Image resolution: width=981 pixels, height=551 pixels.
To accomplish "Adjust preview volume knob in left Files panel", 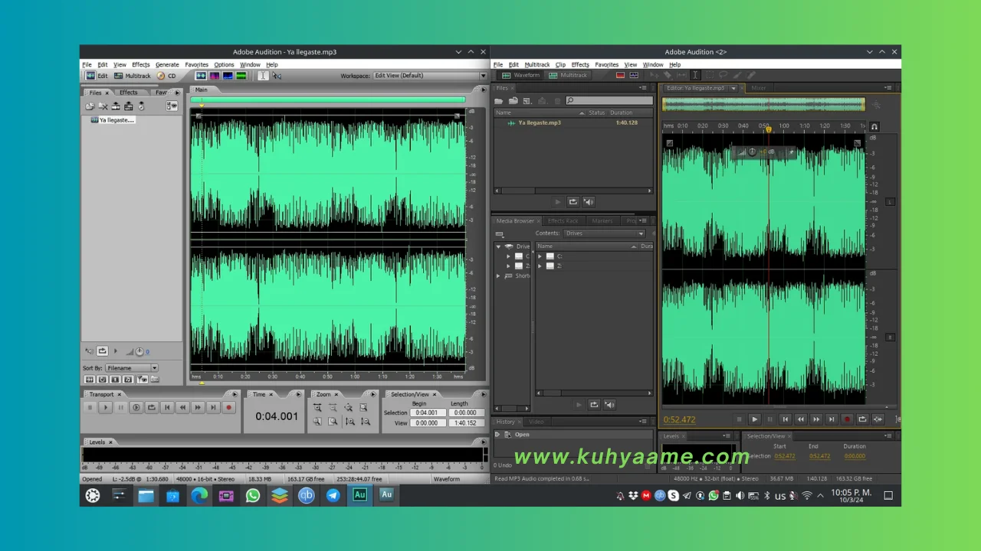I will coord(139,351).
